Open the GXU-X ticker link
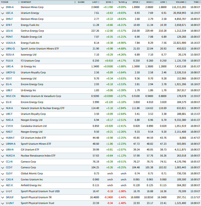Screen dimensions: 201x206 click(10, 179)
